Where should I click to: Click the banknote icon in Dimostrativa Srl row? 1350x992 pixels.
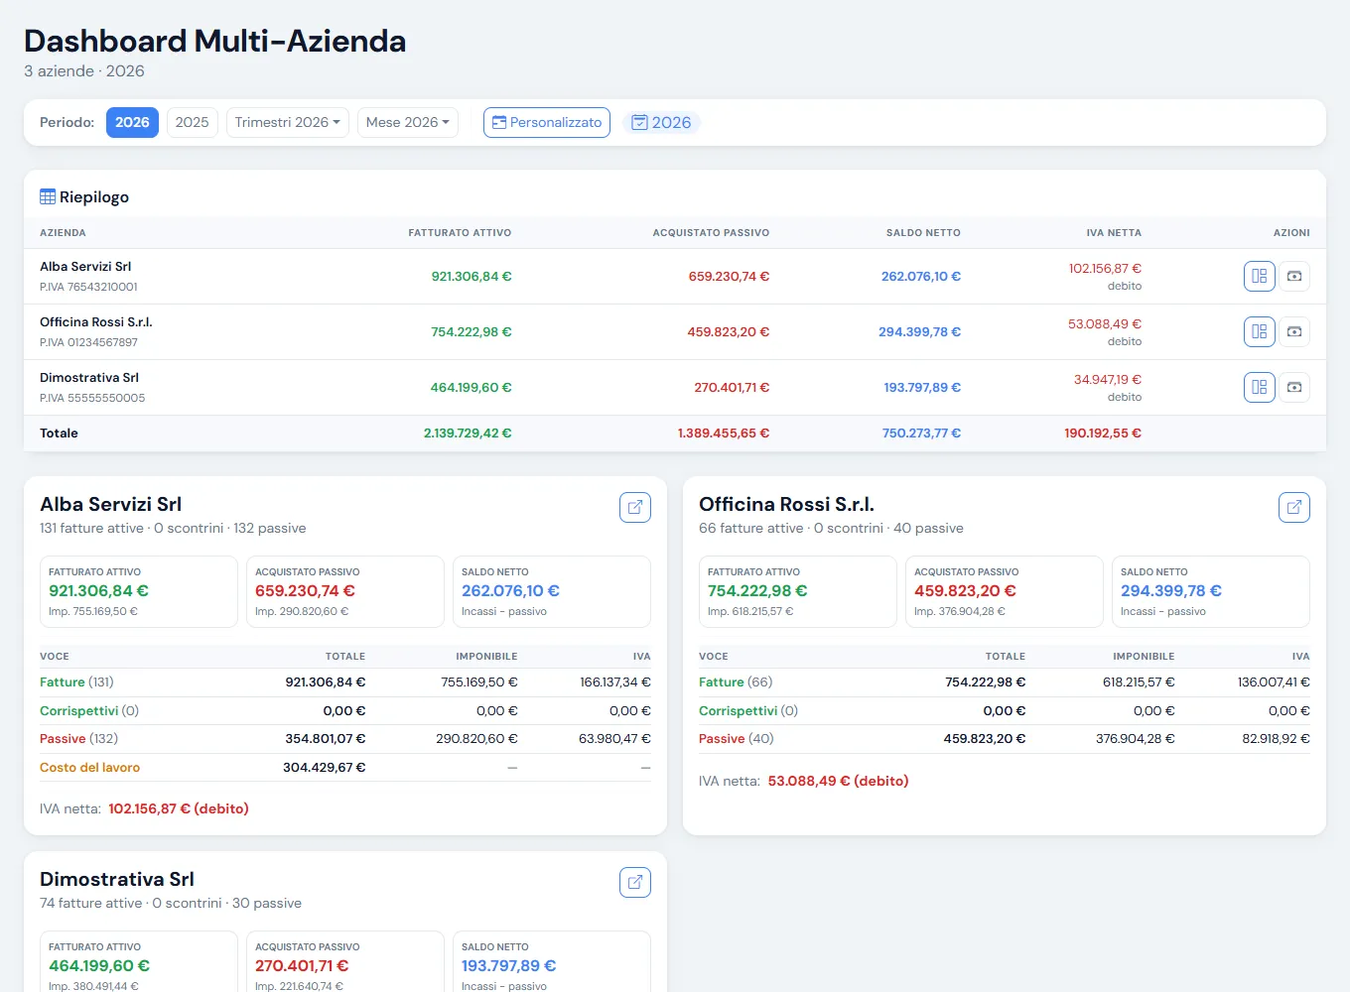[x=1294, y=387]
